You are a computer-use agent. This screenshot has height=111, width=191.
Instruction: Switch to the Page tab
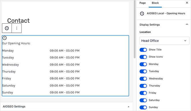(143, 3)
